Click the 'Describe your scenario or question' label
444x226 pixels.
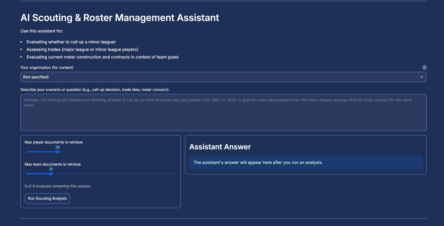[95, 90]
